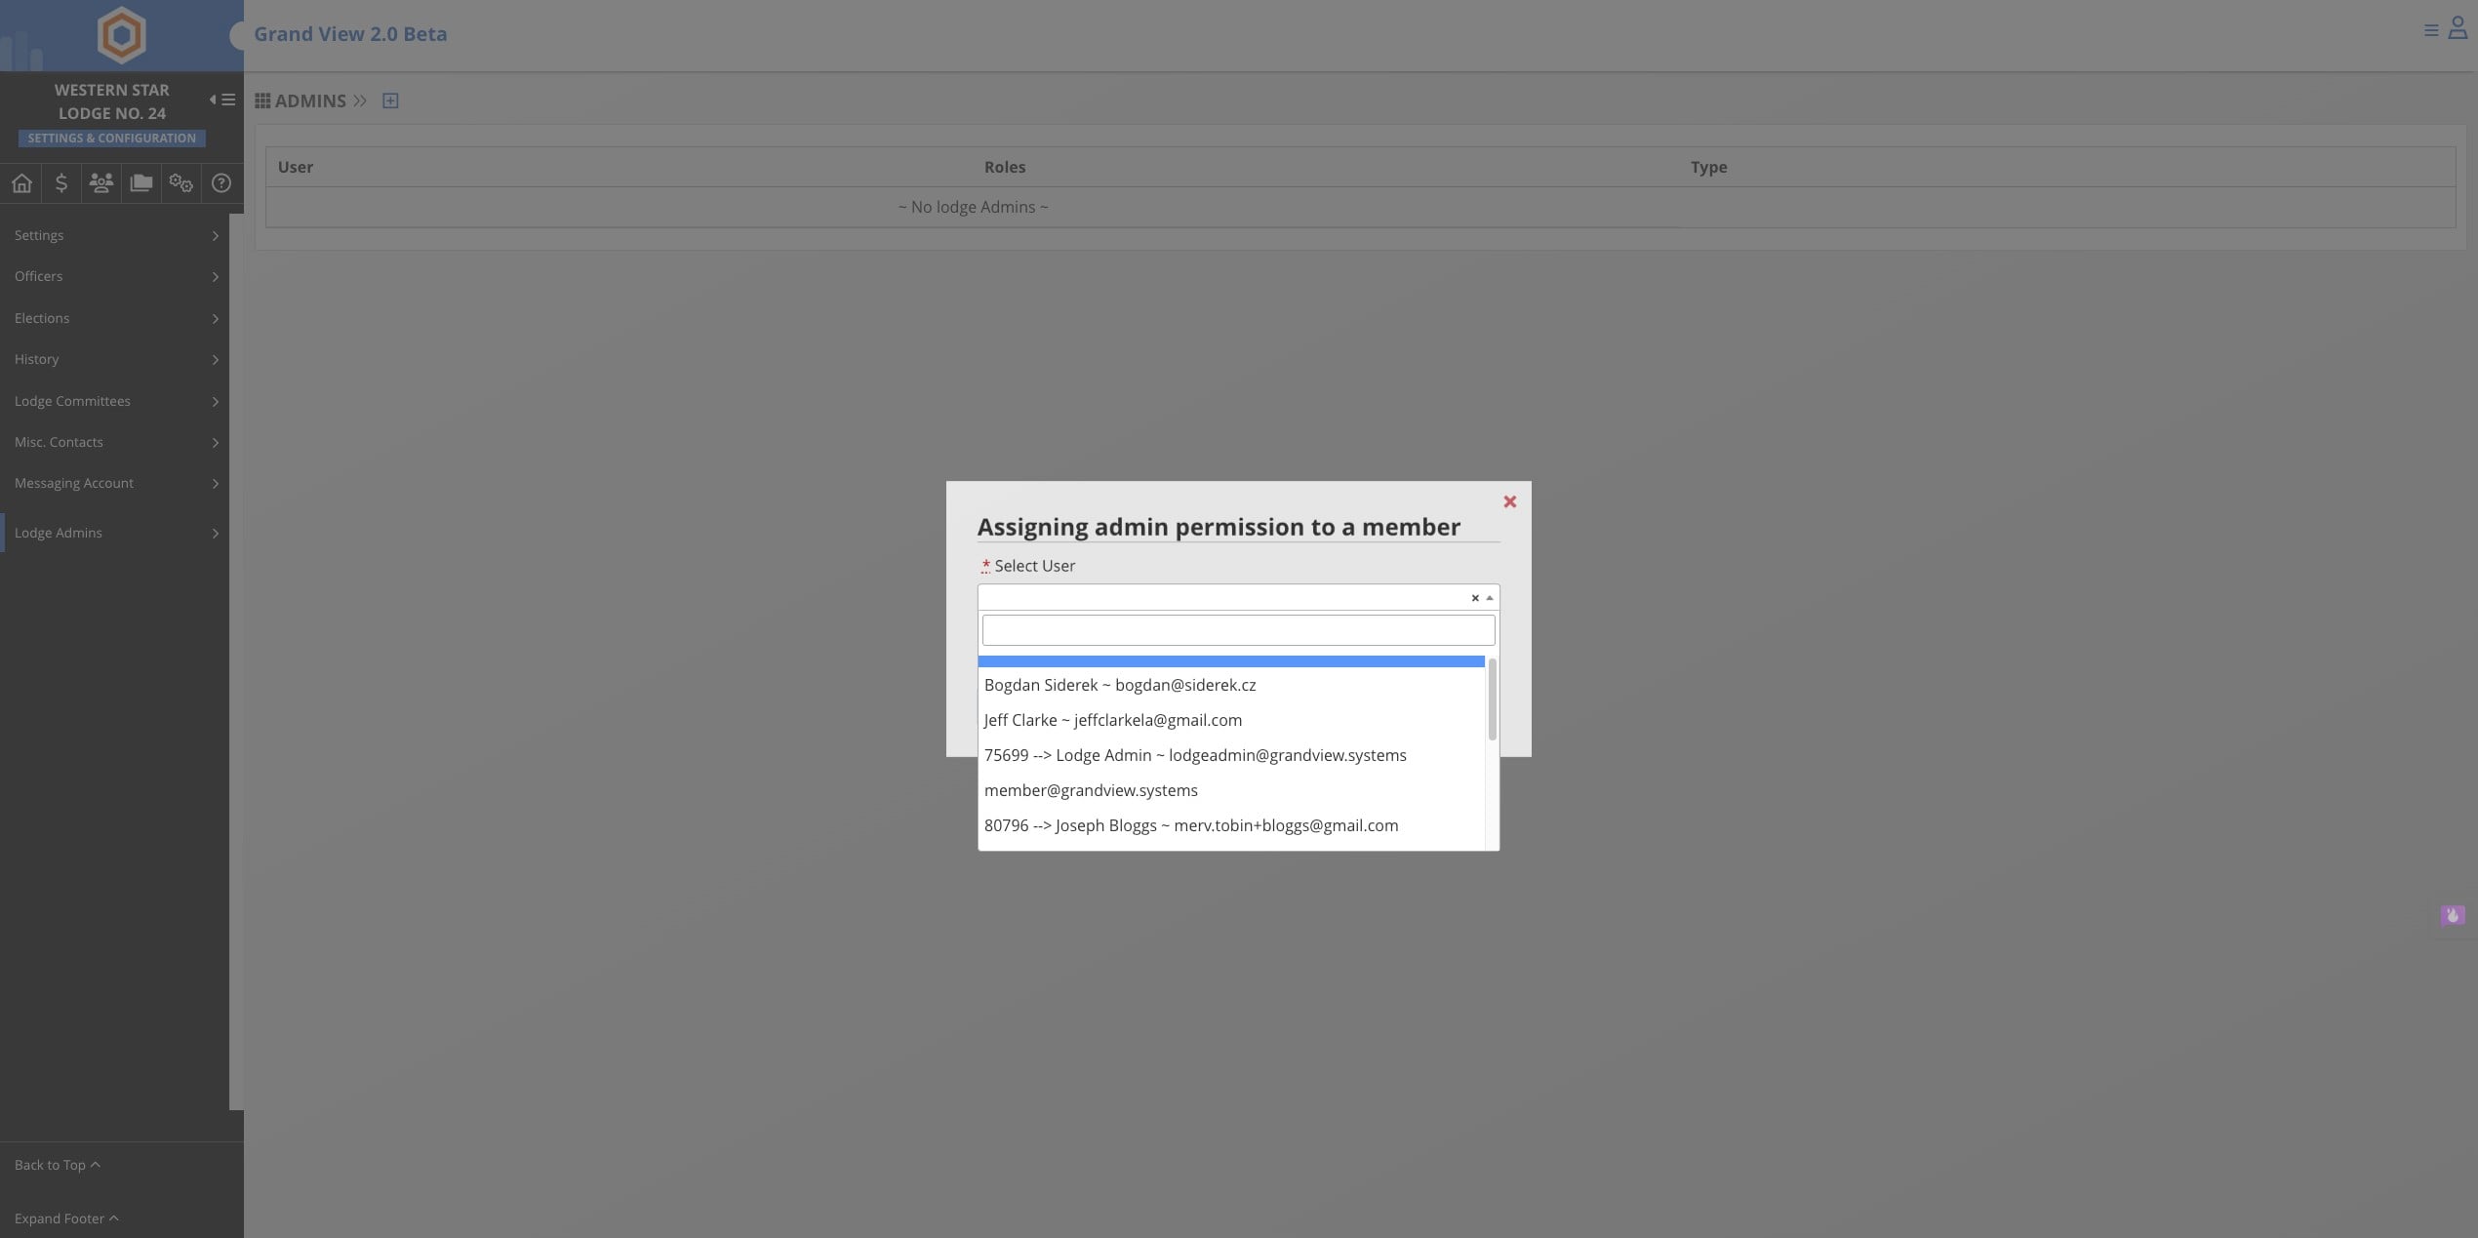Click the Western Star Lodge No. 24 title
Screen dimensions: 2478x1238
[x=111, y=101]
